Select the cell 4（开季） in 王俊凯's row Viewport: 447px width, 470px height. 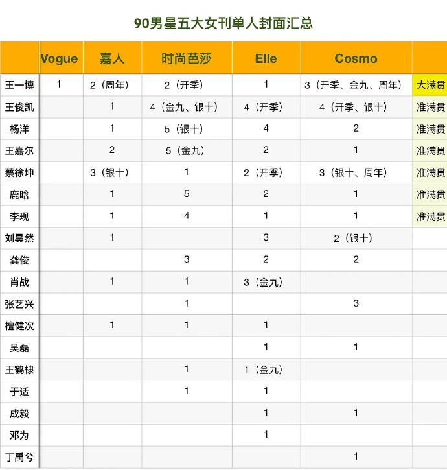pos(266,107)
